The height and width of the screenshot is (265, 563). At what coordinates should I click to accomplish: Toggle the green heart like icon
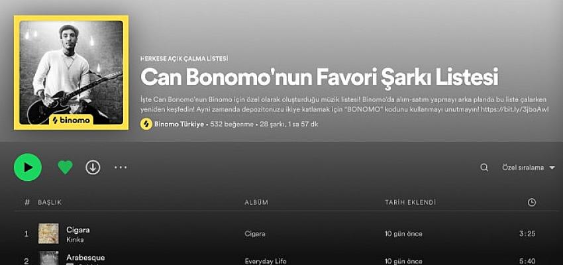click(66, 168)
